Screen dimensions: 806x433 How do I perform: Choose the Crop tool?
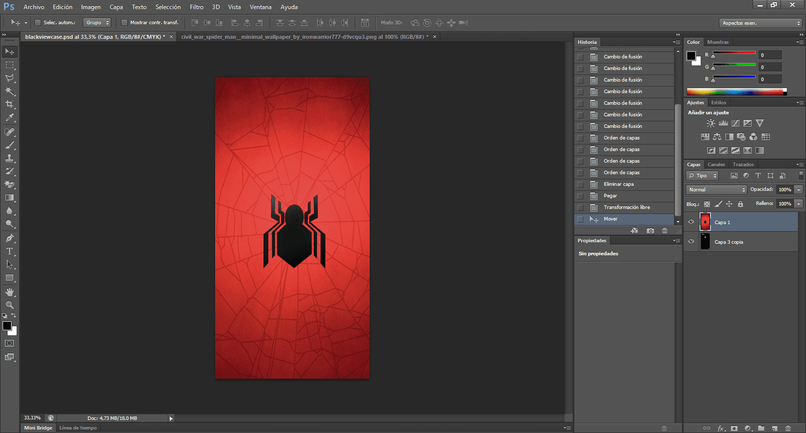(x=10, y=104)
